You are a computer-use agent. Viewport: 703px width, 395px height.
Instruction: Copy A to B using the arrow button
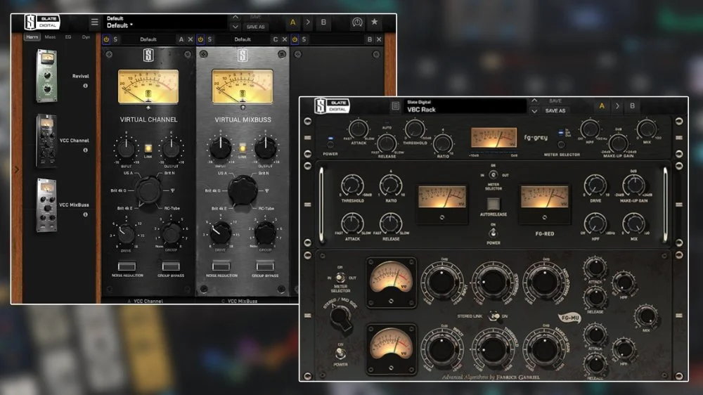(x=308, y=22)
